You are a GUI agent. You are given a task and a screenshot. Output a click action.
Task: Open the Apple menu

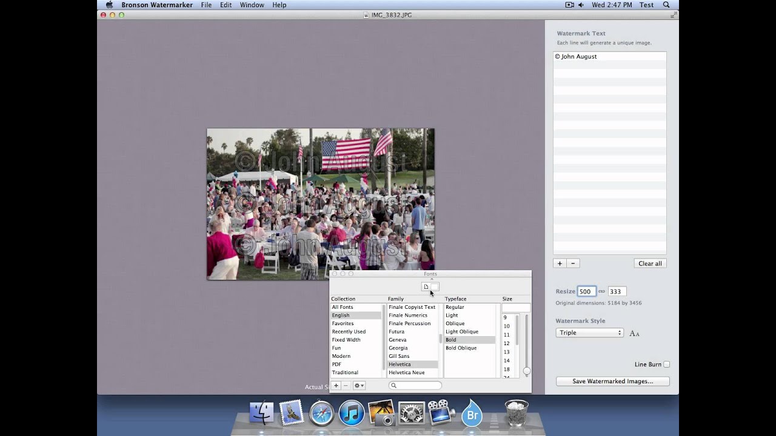point(109,5)
